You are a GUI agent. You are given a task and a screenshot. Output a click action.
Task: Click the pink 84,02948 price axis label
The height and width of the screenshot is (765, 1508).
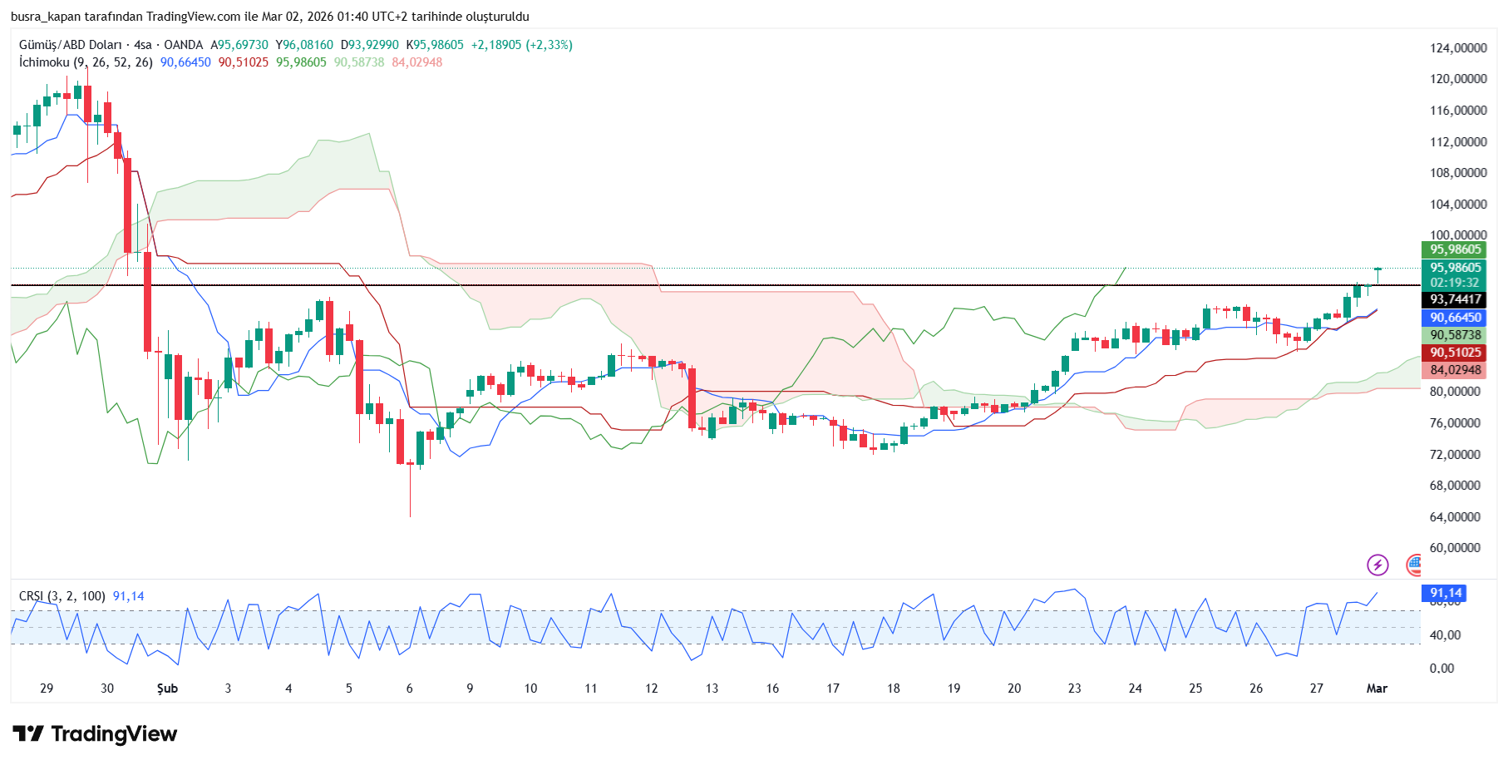pyautogui.click(x=1455, y=370)
